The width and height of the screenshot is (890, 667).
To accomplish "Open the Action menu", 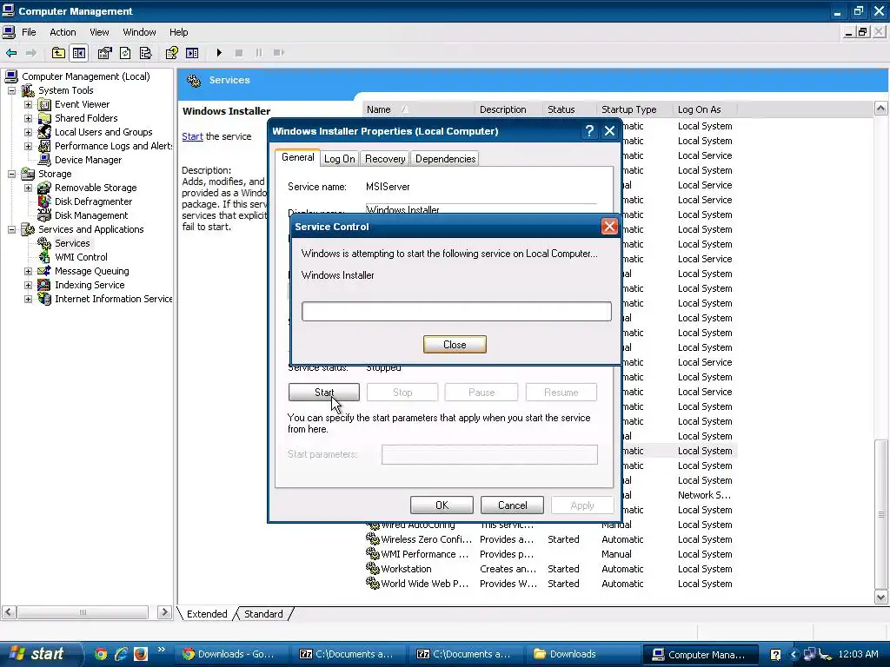I will 63,32.
